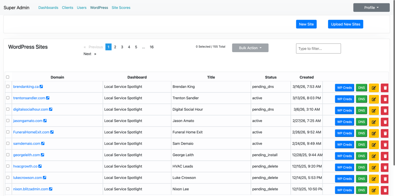Open the samdemaio.com domain link
Viewport: 395px width, 196px height.
[x=27, y=143]
